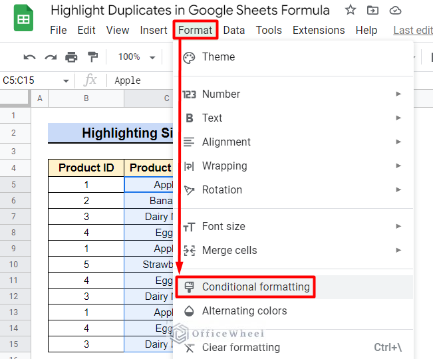Screen dimensions: 433x359
Task: Click the move to folder icon
Action: 372,10
